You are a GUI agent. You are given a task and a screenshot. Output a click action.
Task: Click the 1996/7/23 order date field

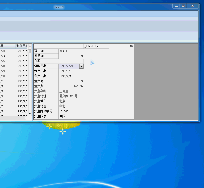[x=69, y=66]
